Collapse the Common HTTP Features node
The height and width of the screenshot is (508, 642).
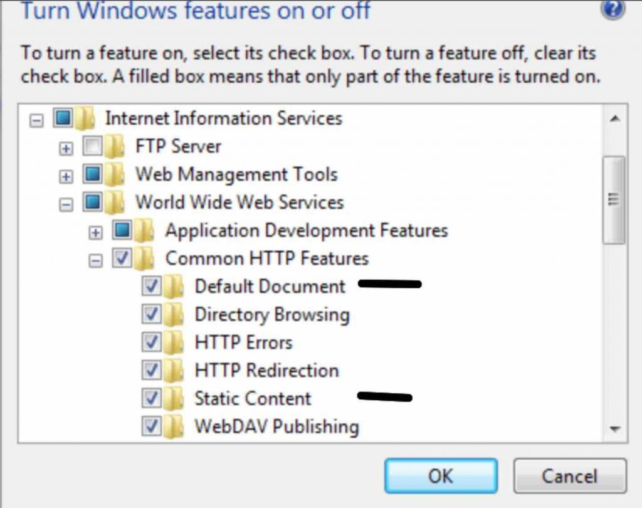pos(95,258)
